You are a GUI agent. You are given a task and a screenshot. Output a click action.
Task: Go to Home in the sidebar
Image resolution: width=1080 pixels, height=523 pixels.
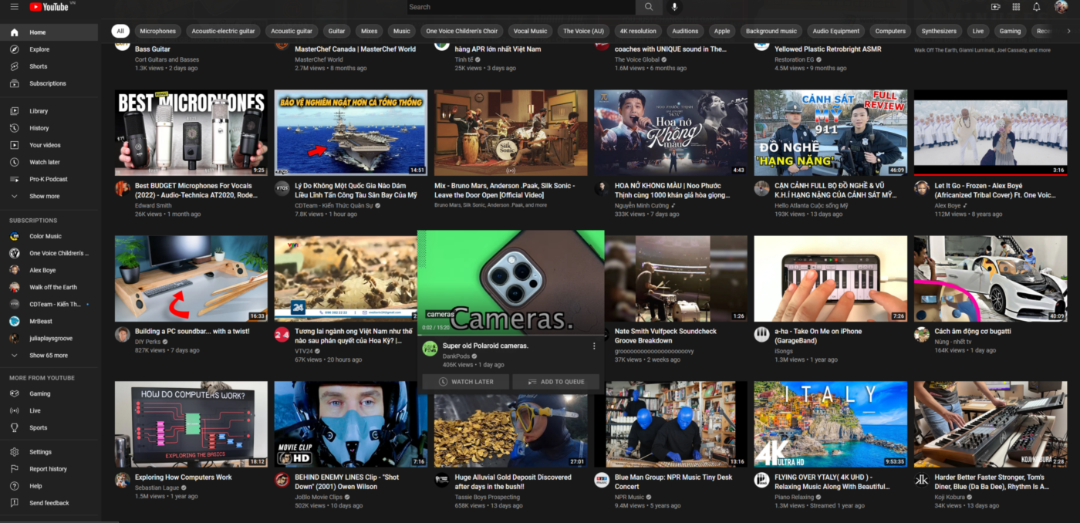click(x=49, y=32)
